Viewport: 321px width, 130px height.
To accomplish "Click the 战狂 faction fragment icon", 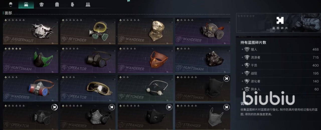I will pos(247,73).
